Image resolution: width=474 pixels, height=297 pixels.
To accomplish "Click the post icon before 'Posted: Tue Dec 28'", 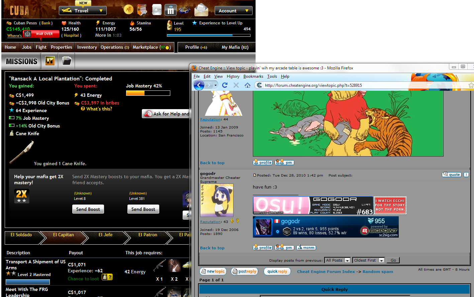I will point(255,175).
